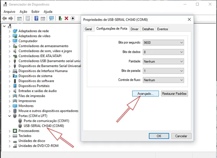Screen dimensions: 217x158
Task: Click the show/hide console tree toolbar icon
Action: tap(19, 18)
